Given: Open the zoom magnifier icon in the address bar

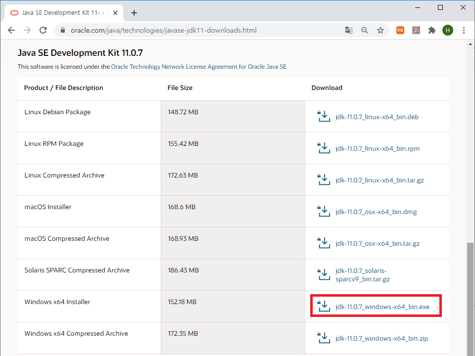Looking at the screenshot, I should tap(365, 30).
